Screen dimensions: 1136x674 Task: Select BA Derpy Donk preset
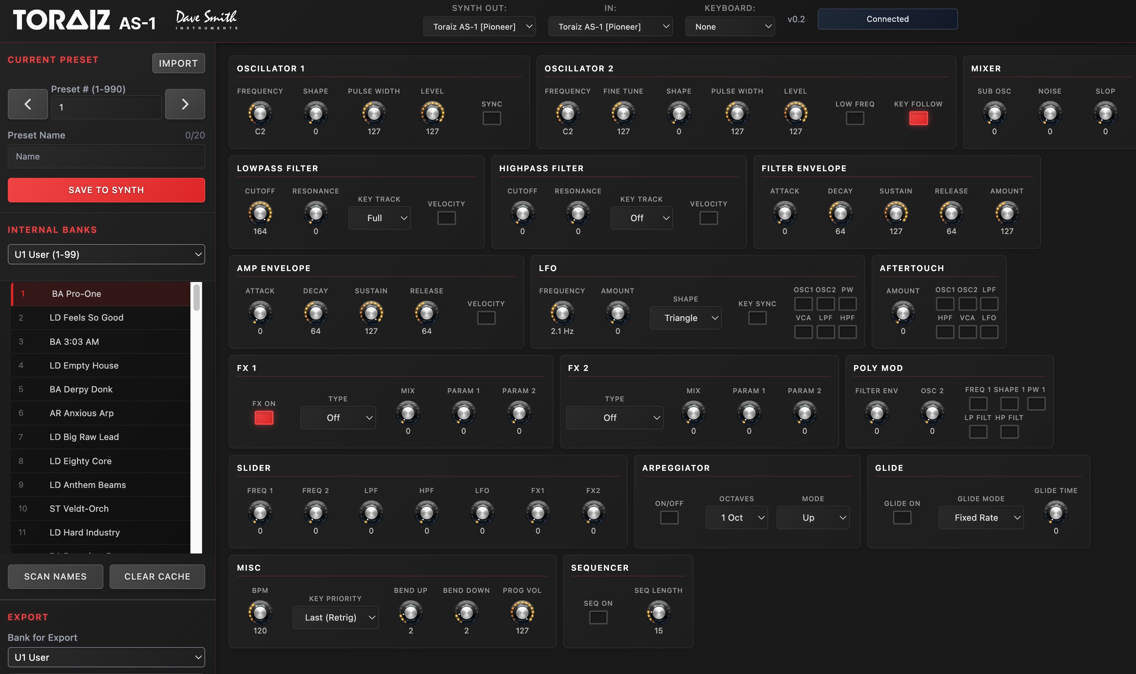click(81, 389)
